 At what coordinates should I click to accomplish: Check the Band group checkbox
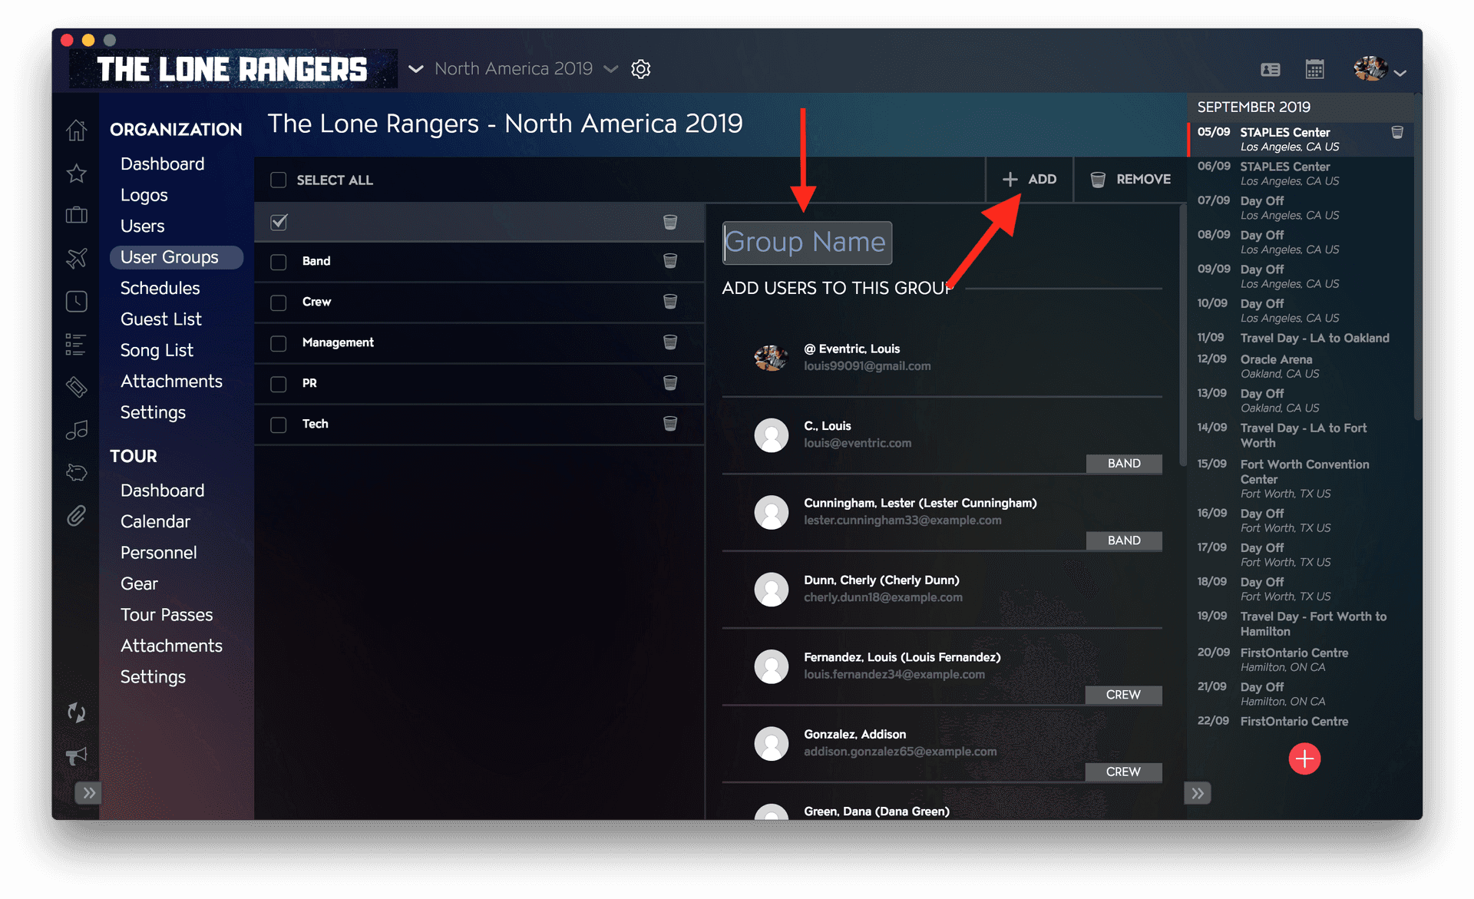pos(278,261)
